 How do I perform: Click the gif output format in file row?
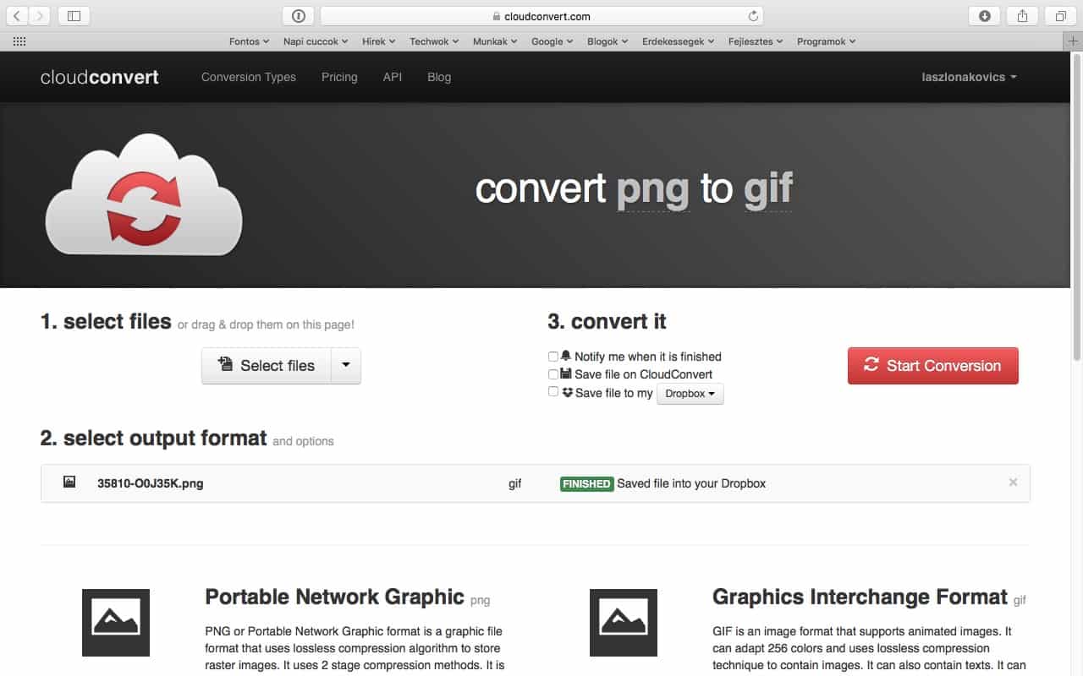coord(514,484)
